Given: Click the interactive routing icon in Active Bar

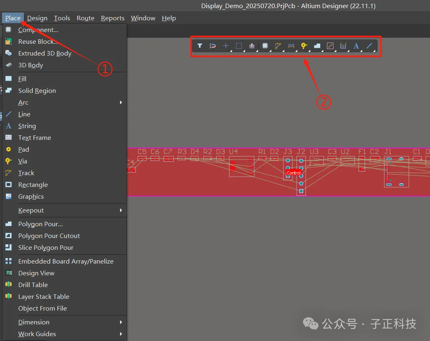Looking at the screenshot, I should [278, 46].
